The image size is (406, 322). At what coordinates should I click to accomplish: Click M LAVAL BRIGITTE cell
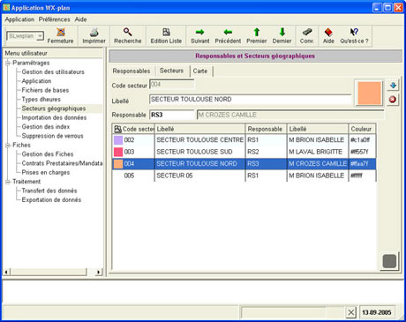[318, 152]
